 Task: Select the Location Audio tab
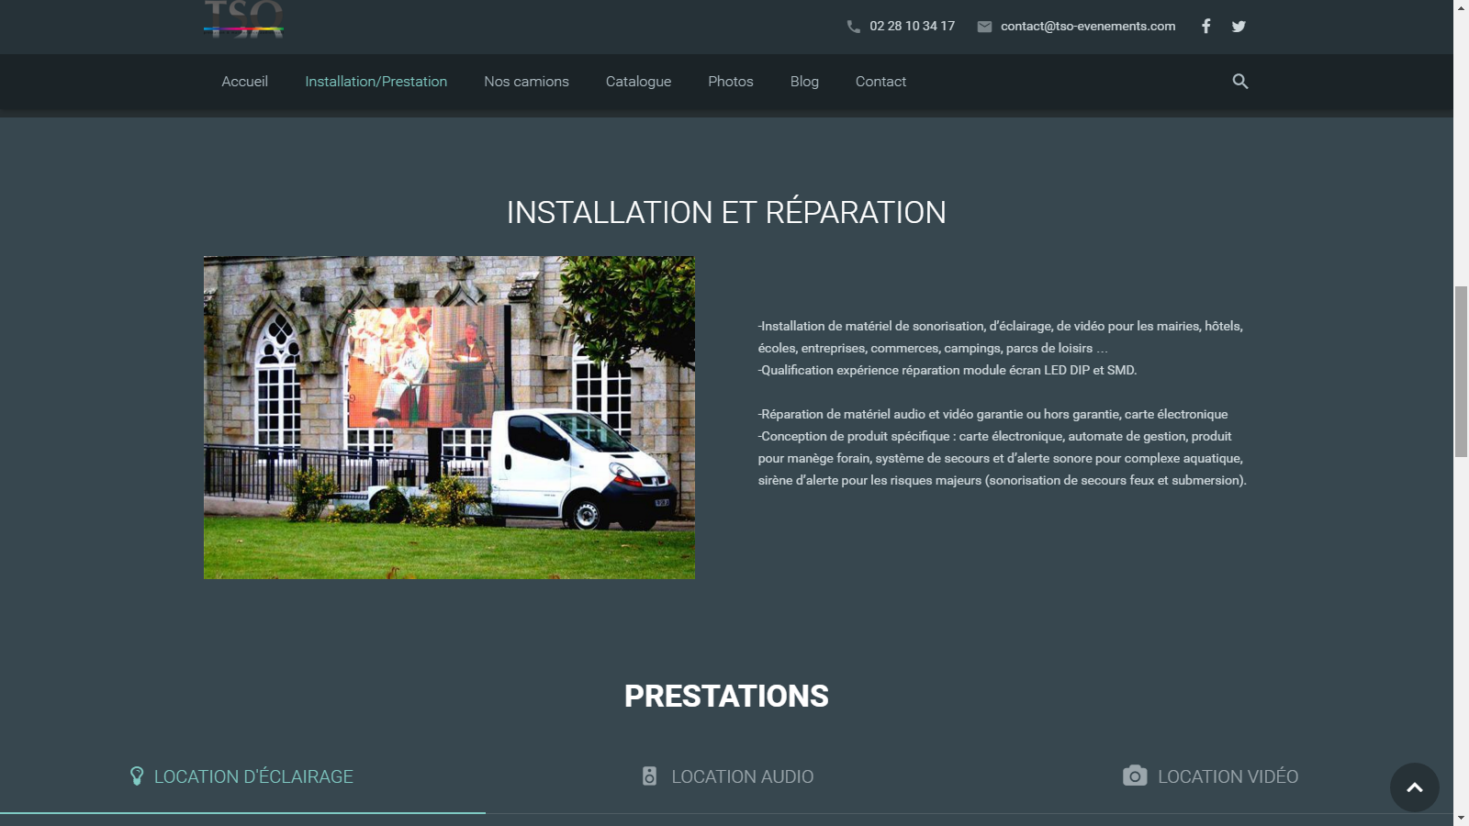742,776
